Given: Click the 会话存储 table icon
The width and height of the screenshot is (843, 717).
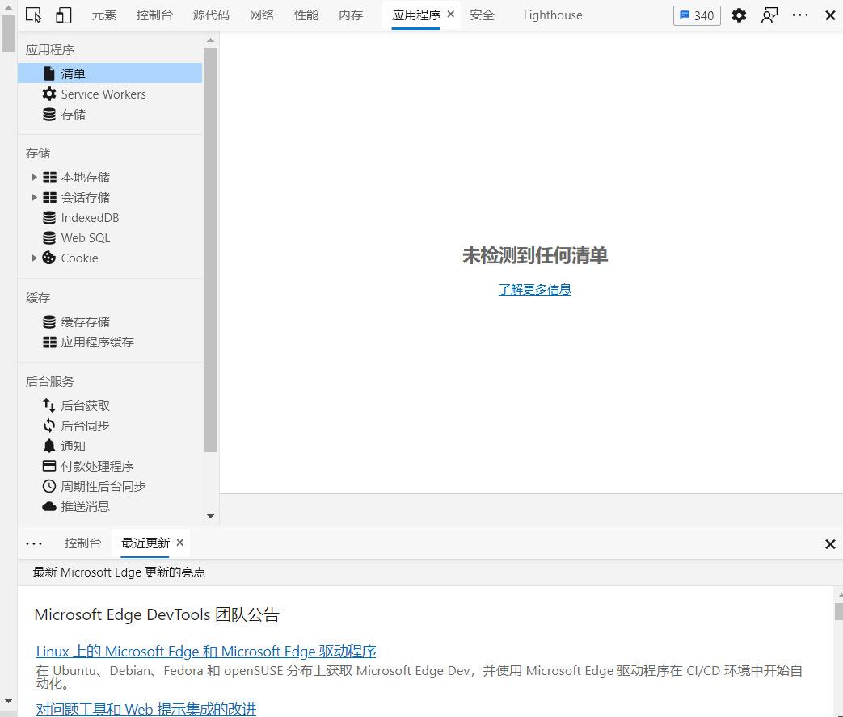Looking at the screenshot, I should point(49,198).
